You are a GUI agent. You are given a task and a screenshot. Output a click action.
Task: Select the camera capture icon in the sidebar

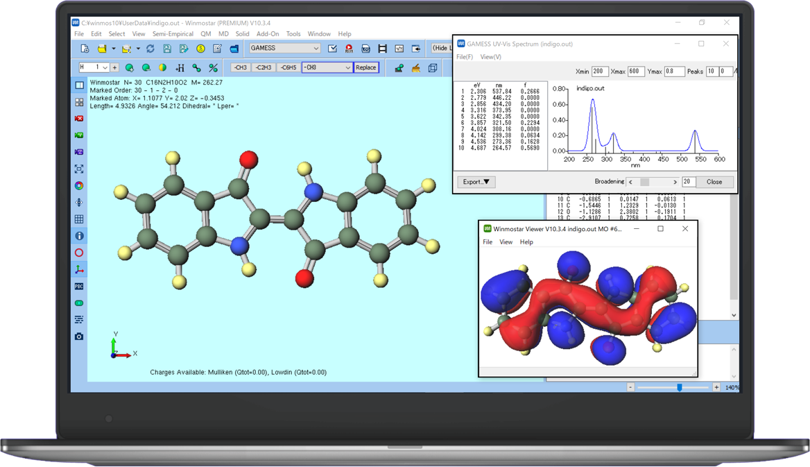click(x=78, y=337)
